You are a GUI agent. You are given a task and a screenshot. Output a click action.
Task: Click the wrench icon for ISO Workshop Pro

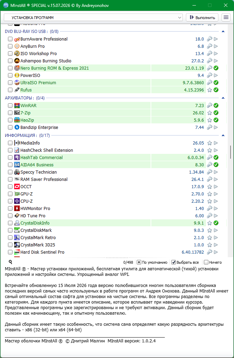click(x=209, y=54)
